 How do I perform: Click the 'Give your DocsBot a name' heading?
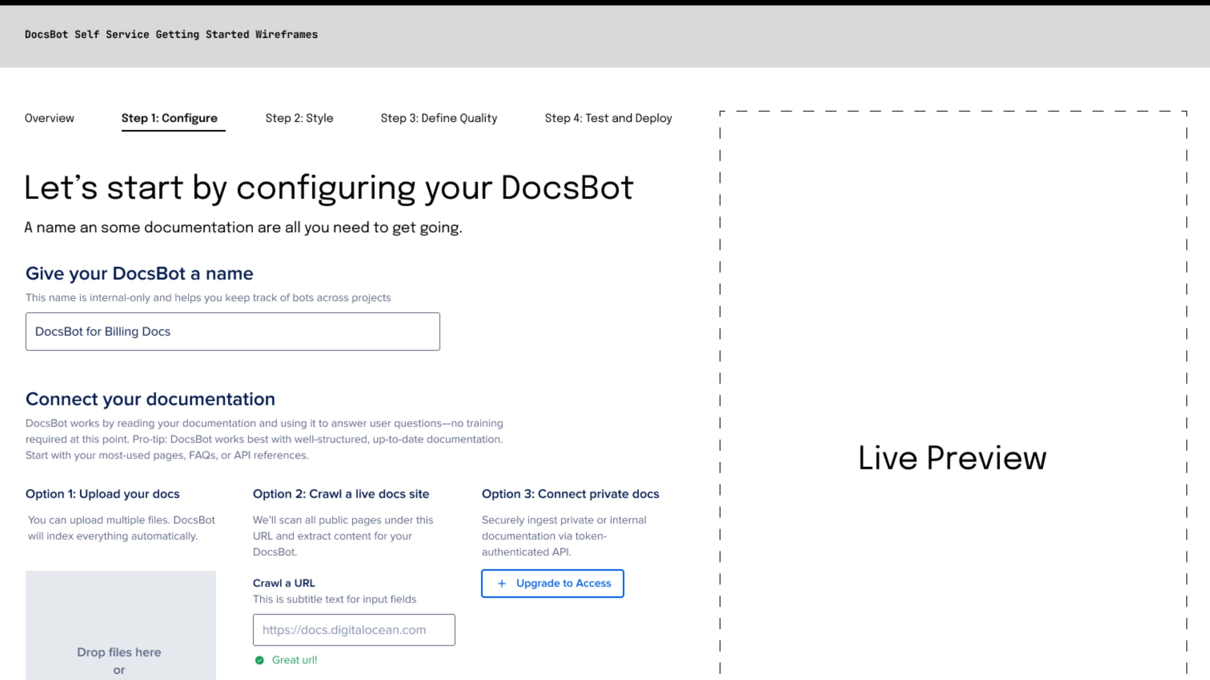(140, 274)
